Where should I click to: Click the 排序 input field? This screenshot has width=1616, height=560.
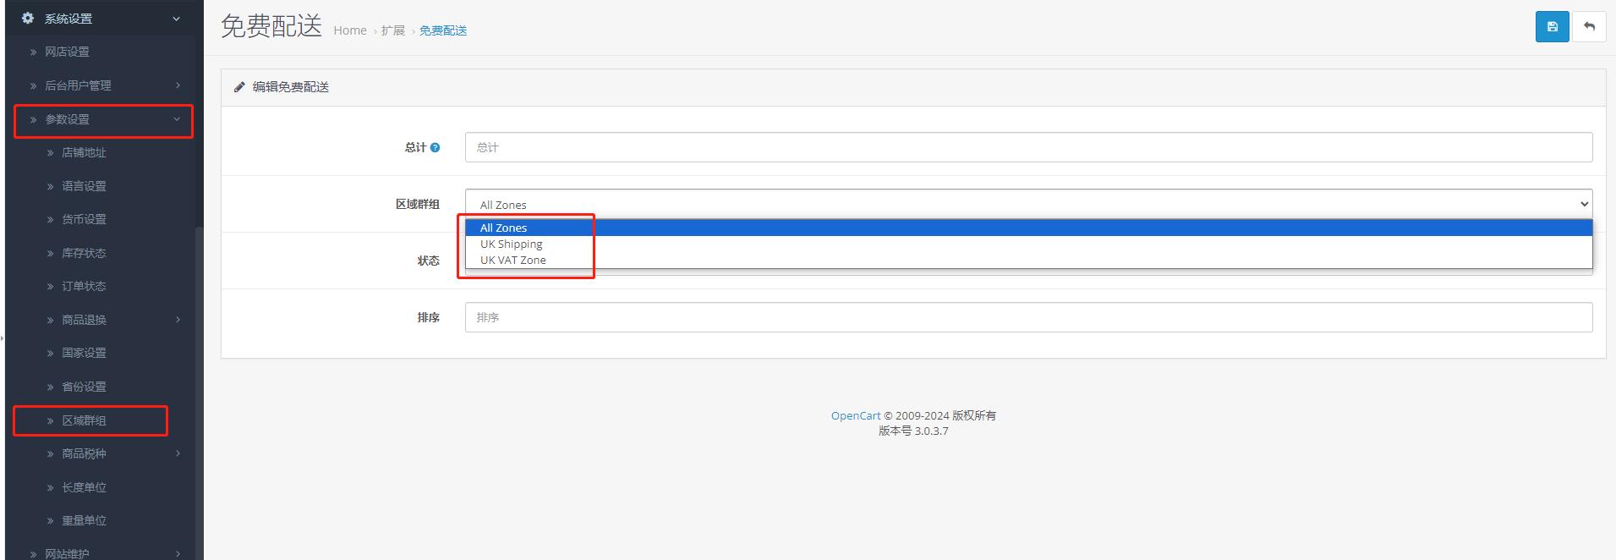pos(1027,317)
